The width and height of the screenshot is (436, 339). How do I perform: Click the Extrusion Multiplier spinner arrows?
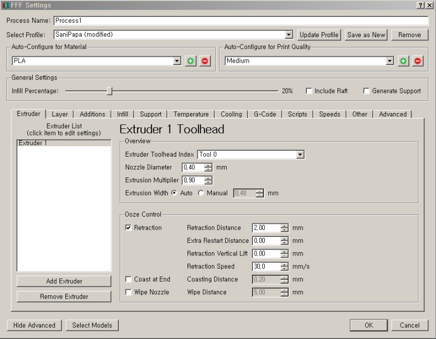(208, 180)
